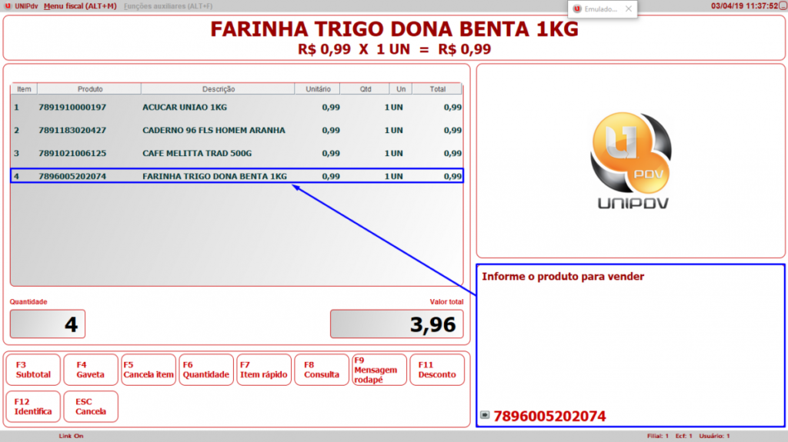Click the UNIPdv app icon in title bar
Image resolution: width=788 pixels, height=442 pixels.
[7, 6]
